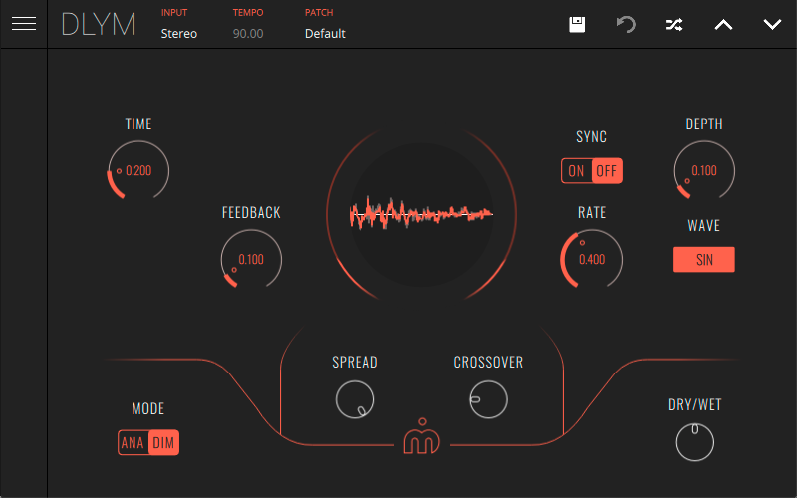
Task: Click the DLYM plugin logo
Action: [x=98, y=24]
